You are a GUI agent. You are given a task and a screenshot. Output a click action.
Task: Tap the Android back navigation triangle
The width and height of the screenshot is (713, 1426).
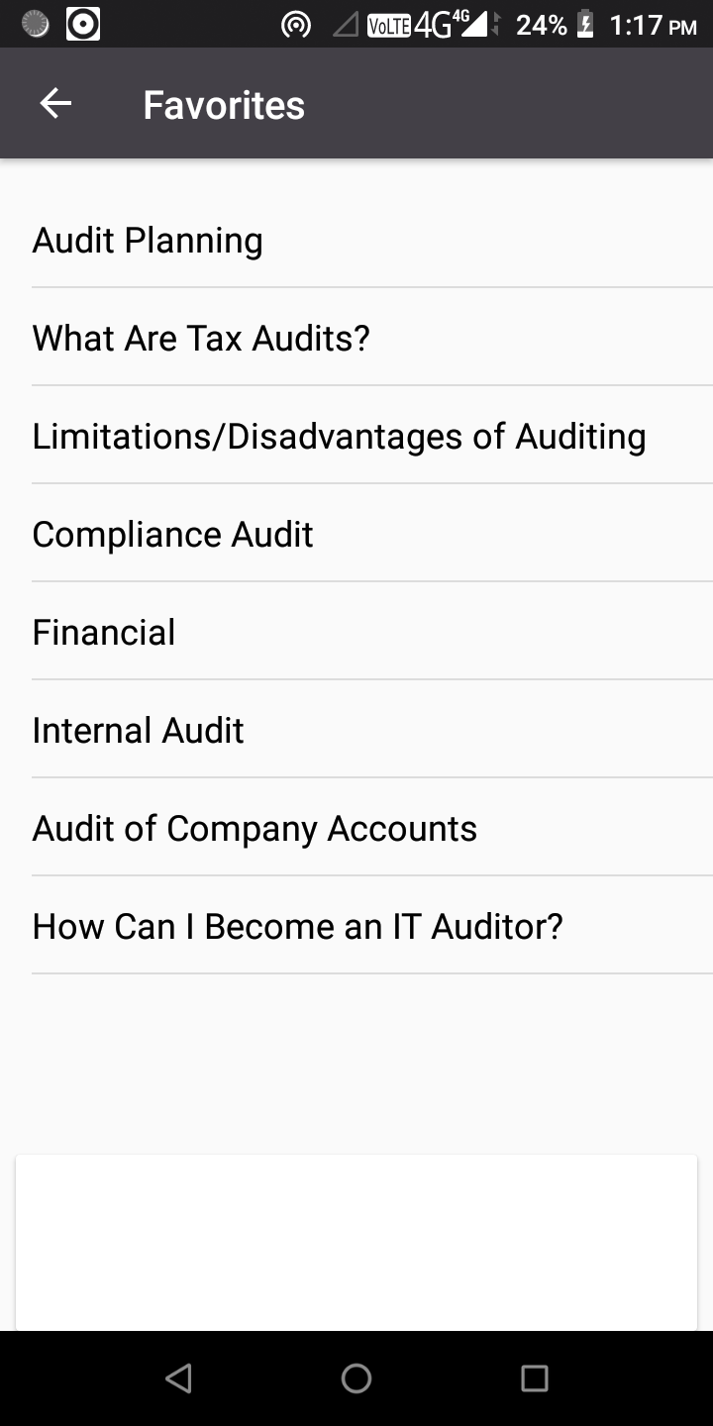coord(178,1378)
